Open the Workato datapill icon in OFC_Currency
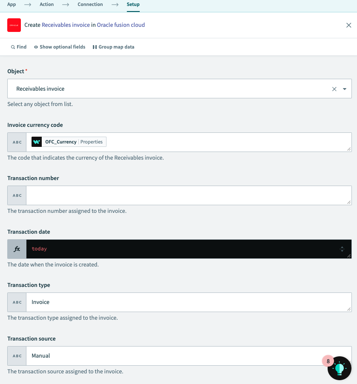This screenshot has width=357, height=384. [36, 141]
